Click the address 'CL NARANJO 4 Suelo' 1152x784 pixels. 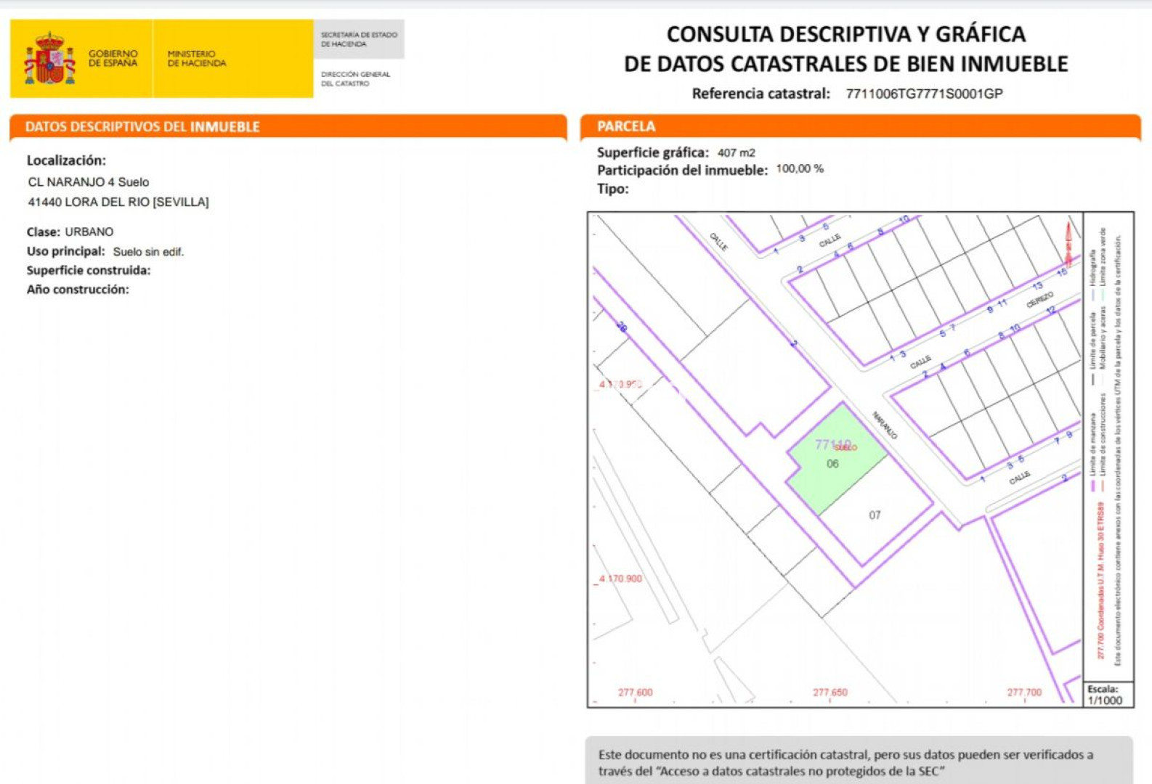pyautogui.click(x=89, y=182)
